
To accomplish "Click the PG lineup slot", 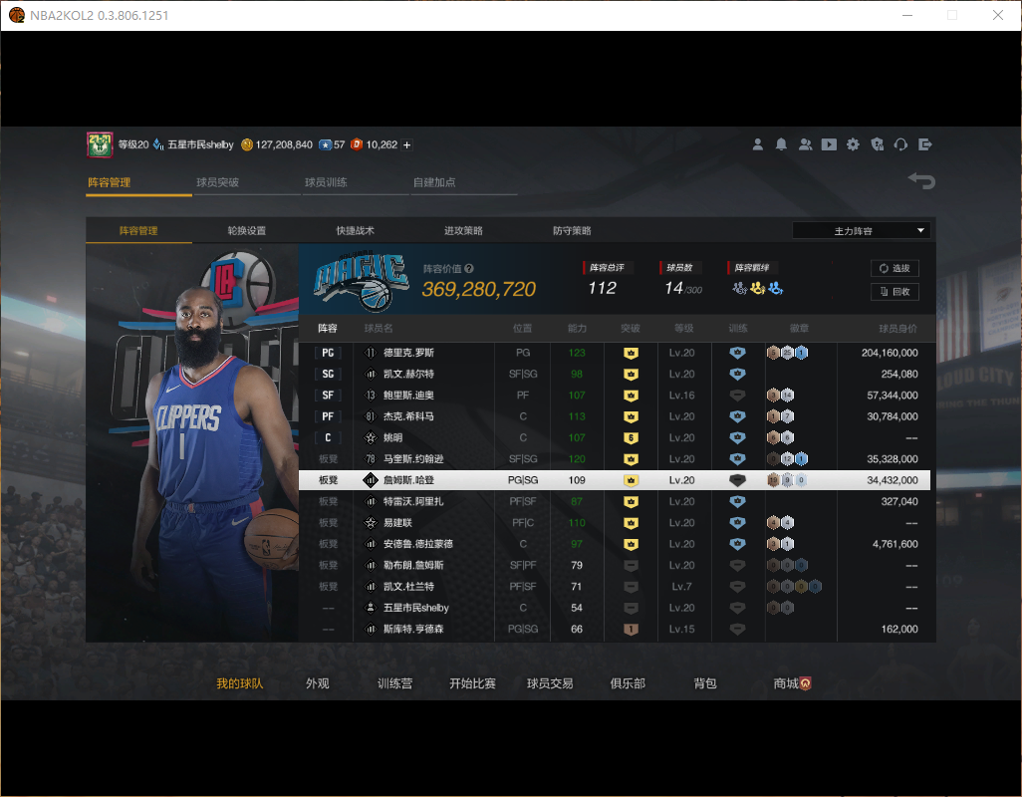I will tap(328, 353).
